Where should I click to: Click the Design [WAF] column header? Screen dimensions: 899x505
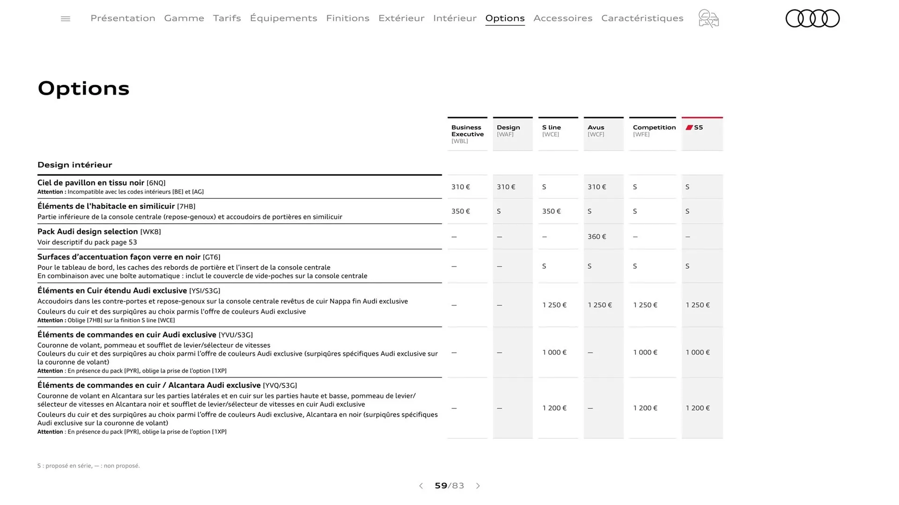point(513,134)
